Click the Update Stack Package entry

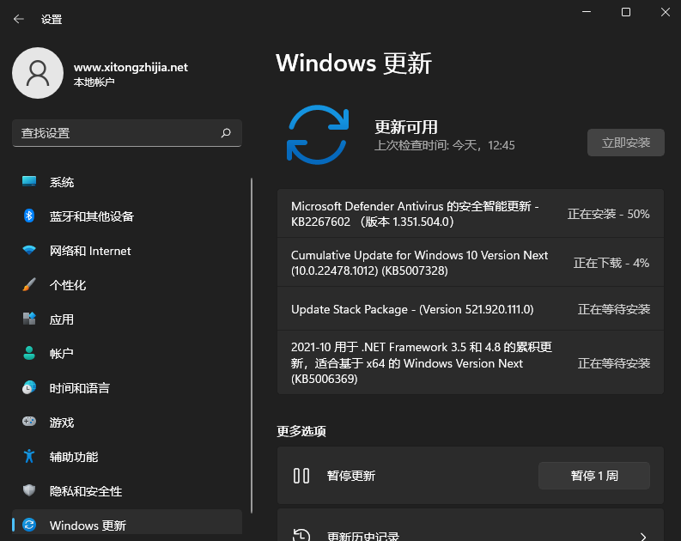471,308
